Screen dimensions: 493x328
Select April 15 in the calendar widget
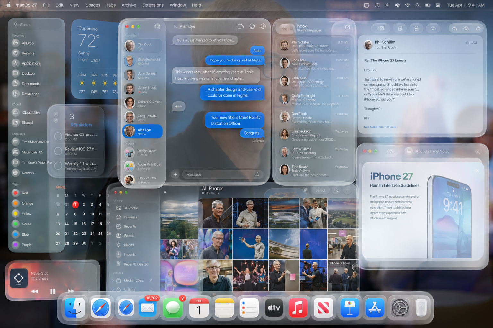point(75,224)
